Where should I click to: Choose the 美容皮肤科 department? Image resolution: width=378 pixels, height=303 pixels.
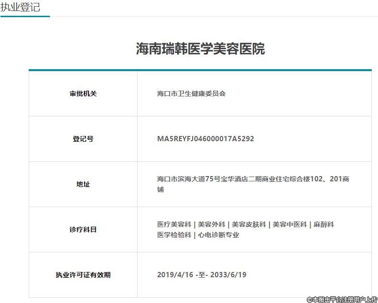[248, 224]
